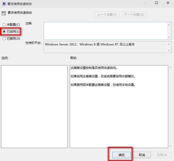This screenshot has height=161, width=174.
Task: Click the up arrow of the 注释 box scrollbar
Action: [169, 25]
